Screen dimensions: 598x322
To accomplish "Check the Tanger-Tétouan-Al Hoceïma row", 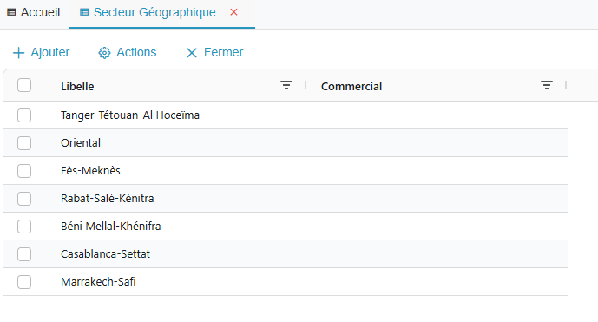I will tap(24, 115).
